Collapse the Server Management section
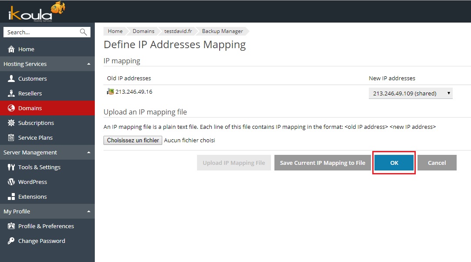The image size is (471, 262). pyautogui.click(x=89, y=152)
